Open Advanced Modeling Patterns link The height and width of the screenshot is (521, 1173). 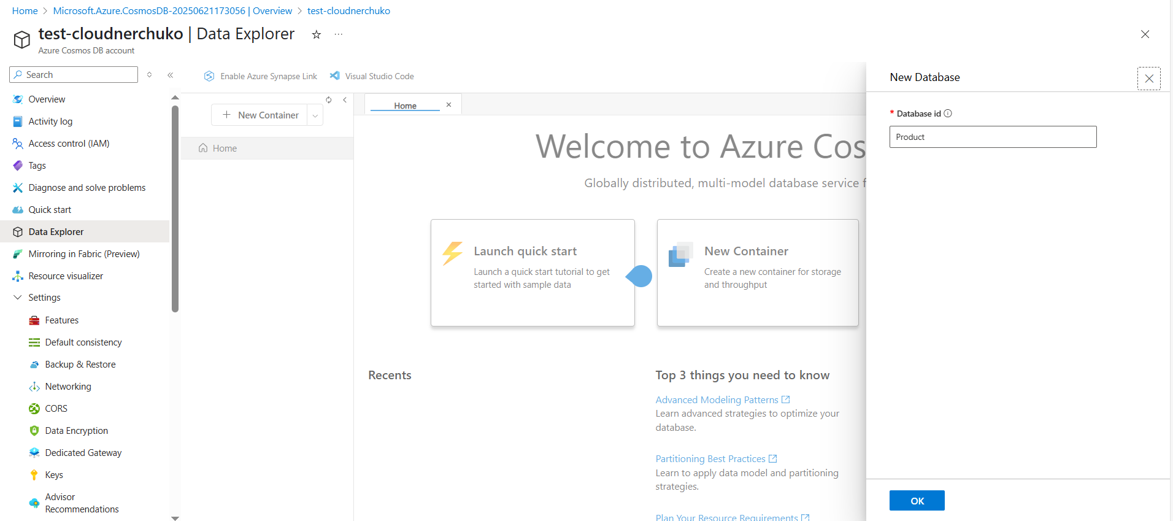tap(722, 399)
